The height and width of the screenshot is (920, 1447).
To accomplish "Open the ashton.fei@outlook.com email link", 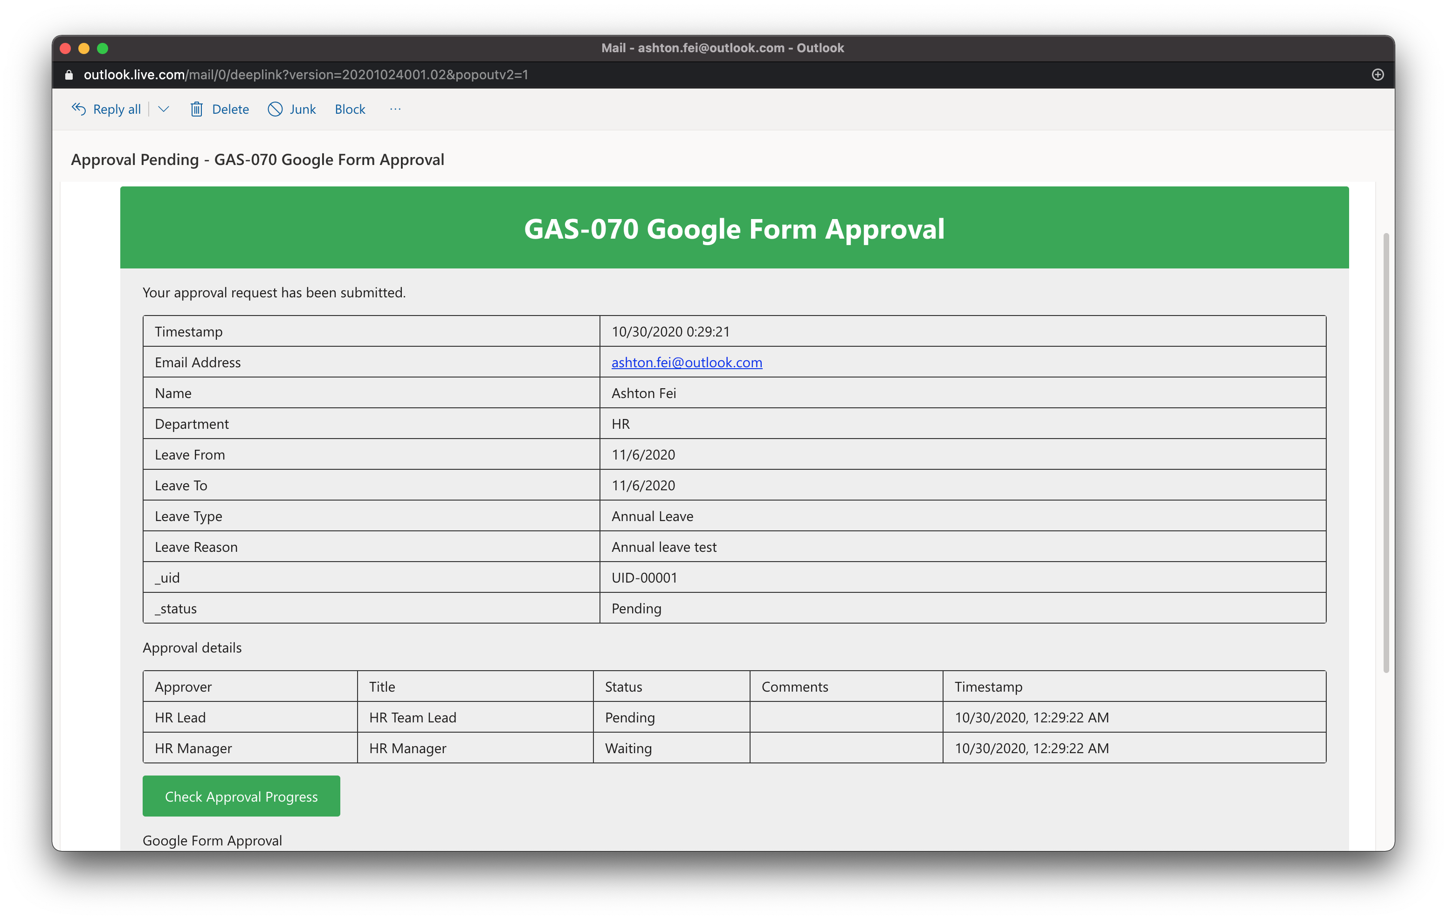I will 686,362.
